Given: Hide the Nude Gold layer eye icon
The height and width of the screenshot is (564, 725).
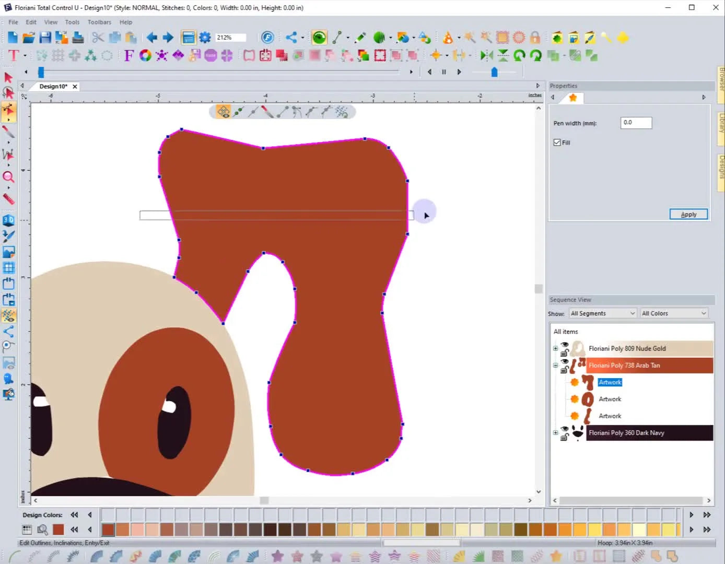Looking at the screenshot, I should [565, 345].
